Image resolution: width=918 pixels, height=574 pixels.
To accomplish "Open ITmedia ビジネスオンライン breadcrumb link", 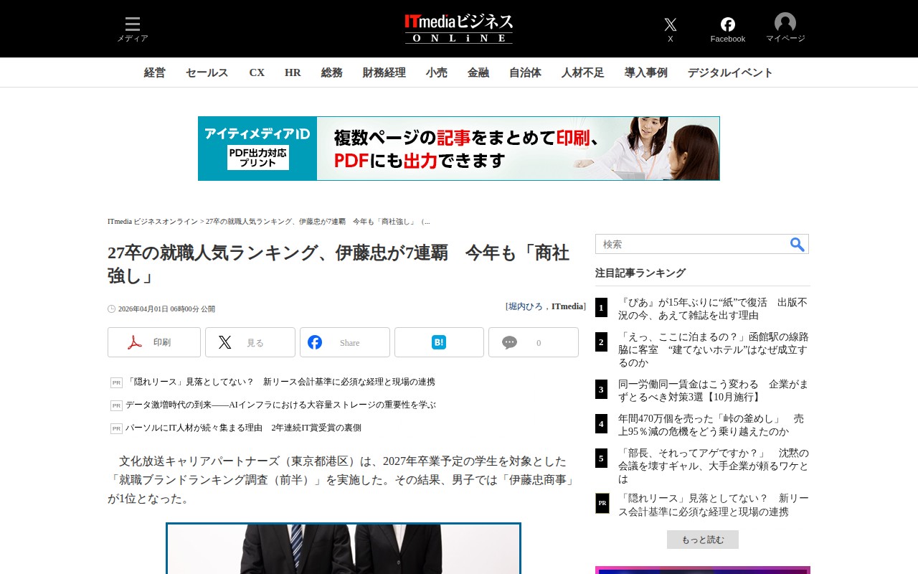I will point(153,222).
